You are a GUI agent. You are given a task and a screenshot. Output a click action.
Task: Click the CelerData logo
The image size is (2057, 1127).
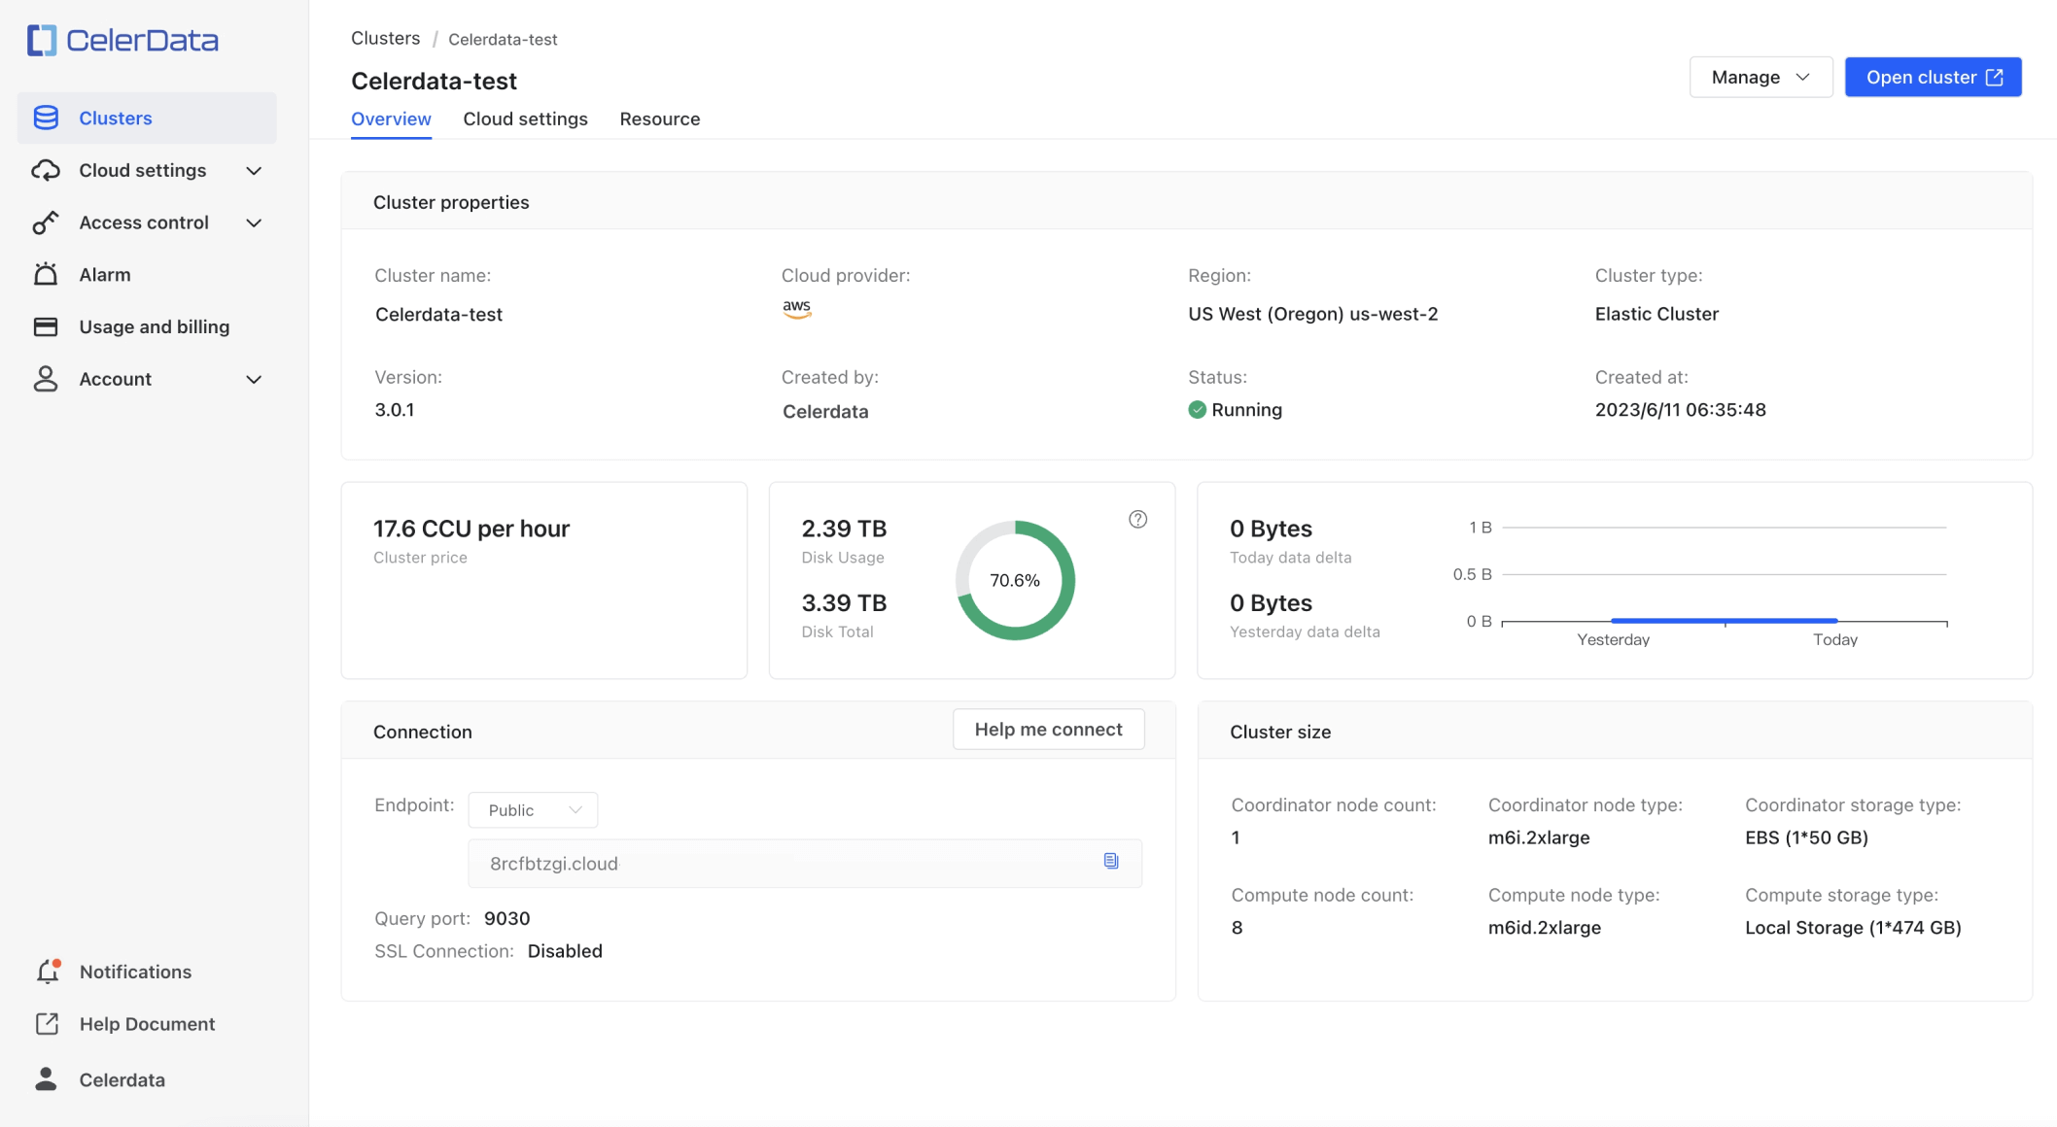pyautogui.click(x=122, y=40)
